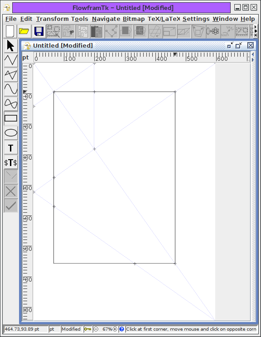
Task: Open the Settings menu
Action: click(196, 19)
